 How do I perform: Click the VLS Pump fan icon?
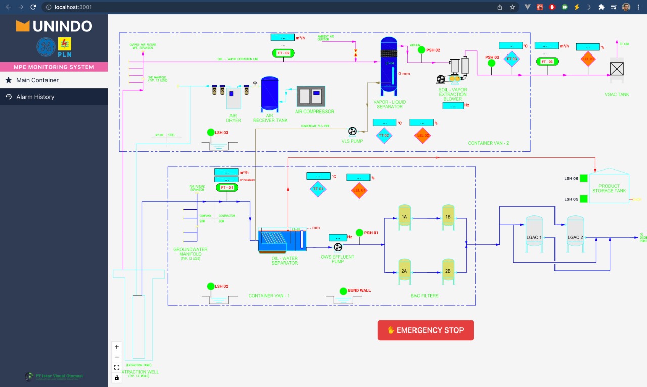[x=353, y=131]
